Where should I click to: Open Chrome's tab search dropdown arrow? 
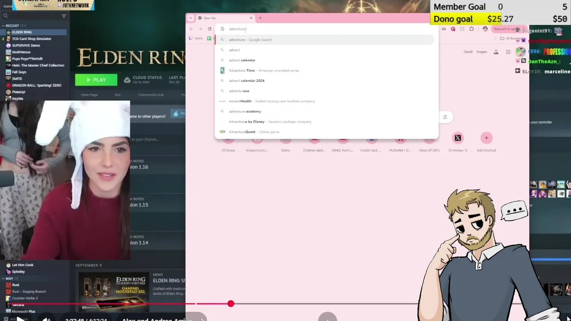190,18
